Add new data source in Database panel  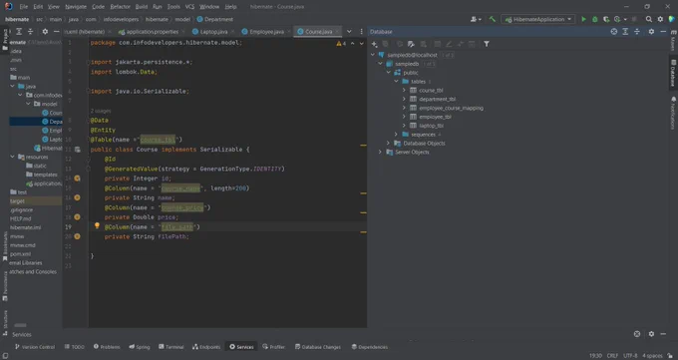tap(375, 44)
